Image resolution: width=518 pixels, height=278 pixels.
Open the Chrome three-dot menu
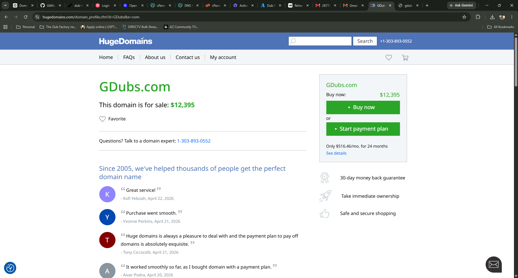[x=512, y=17]
